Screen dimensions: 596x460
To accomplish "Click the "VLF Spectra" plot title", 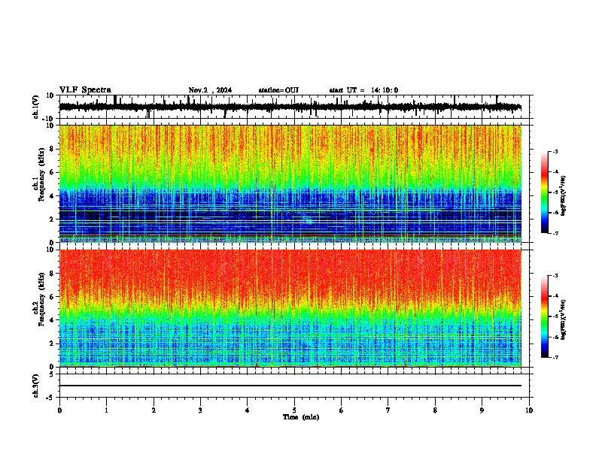I will click(x=85, y=89).
